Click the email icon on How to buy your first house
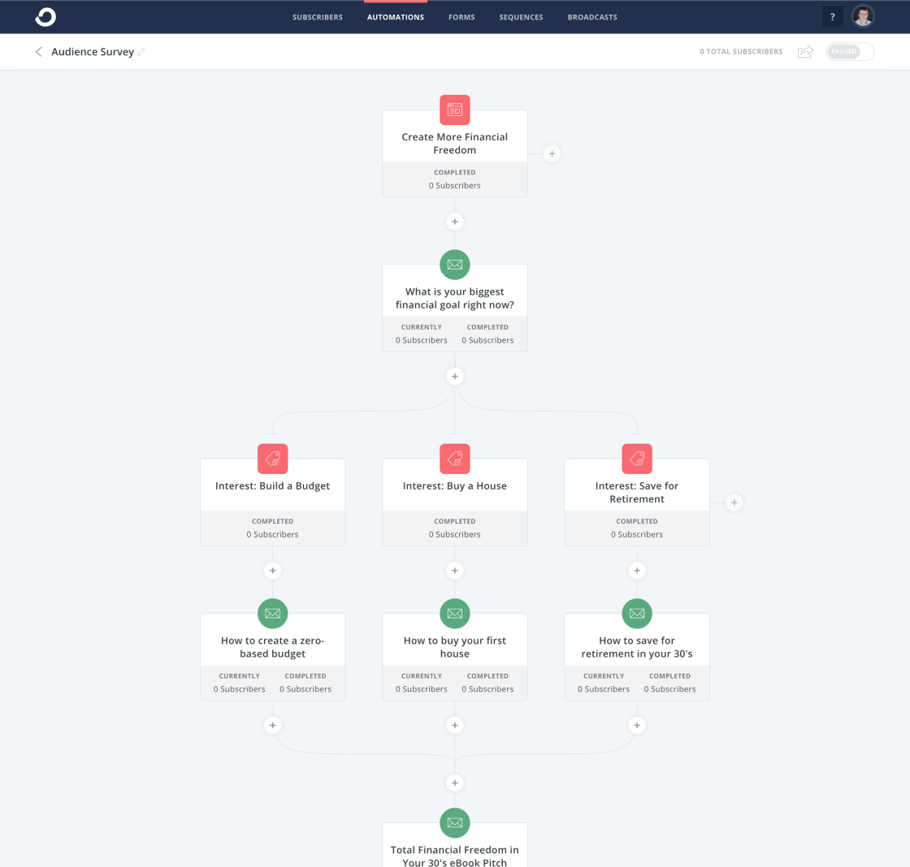The width and height of the screenshot is (910, 867). (454, 614)
